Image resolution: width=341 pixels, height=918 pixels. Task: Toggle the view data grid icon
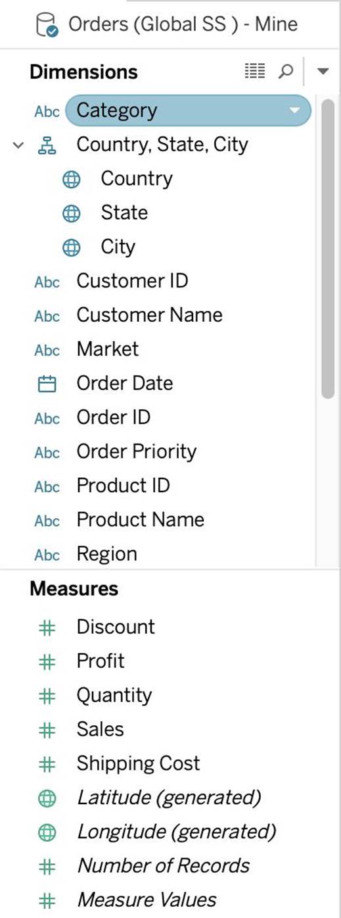click(x=254, y=71)
